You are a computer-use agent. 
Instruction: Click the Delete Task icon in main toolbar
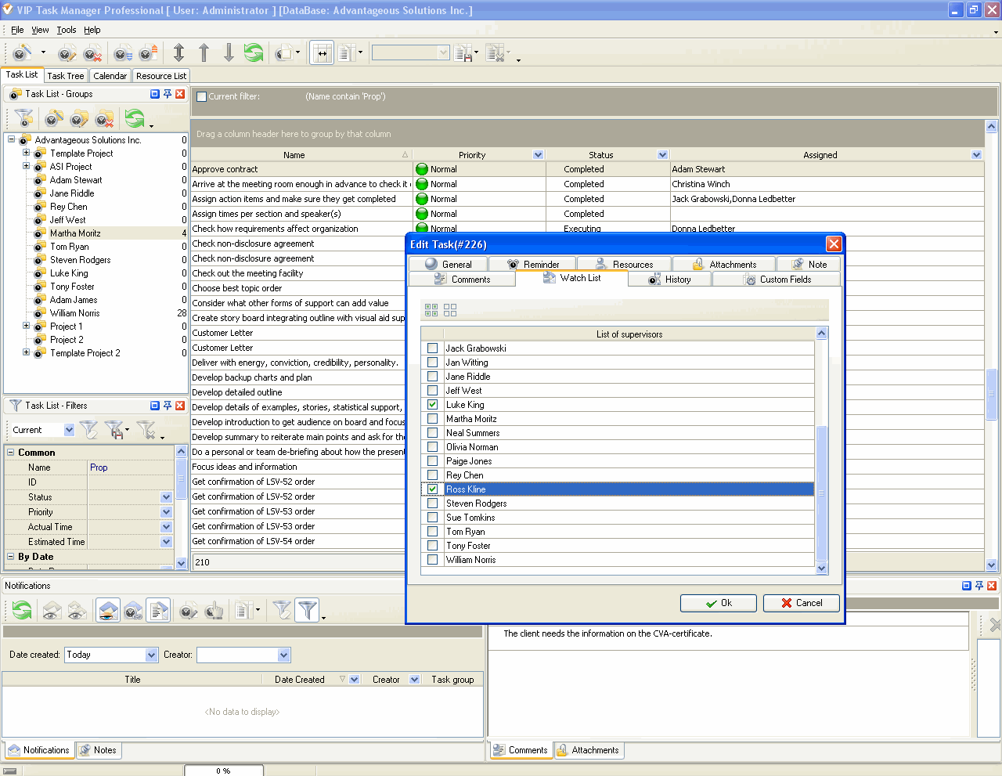tap(92, 53)
